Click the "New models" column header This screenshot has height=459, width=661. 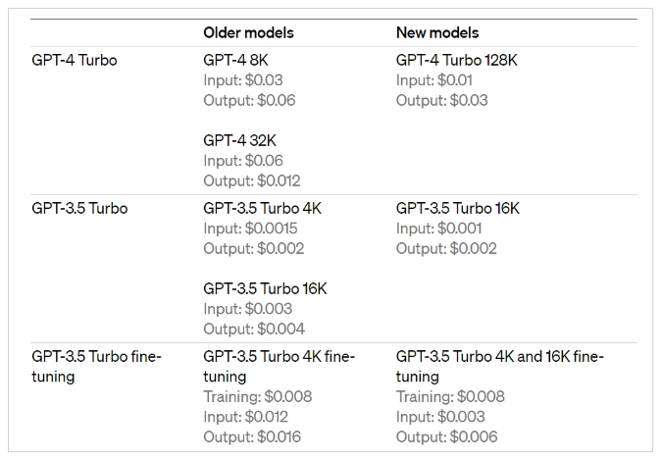(x=437, y=32)
